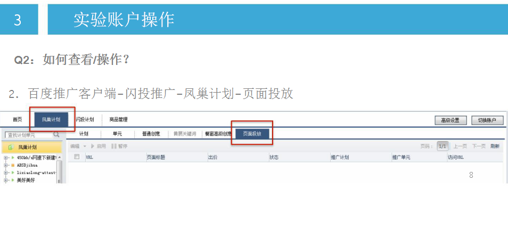The height and width of the screenshot is (247, 508).
Task: Click the tree panel scroll-up arrow
Action: click(59, 158)
